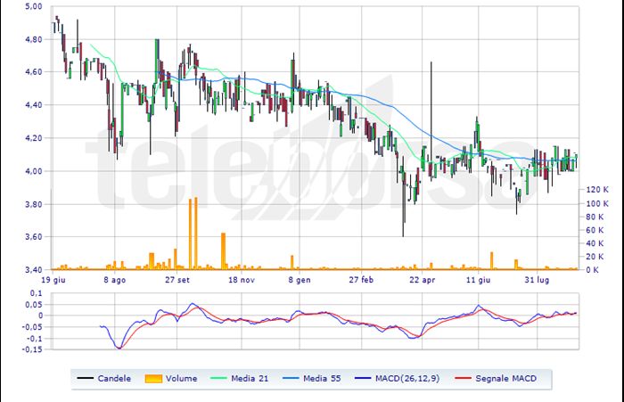
Task: Click the 20 K volume axis label
Action: 595,257
